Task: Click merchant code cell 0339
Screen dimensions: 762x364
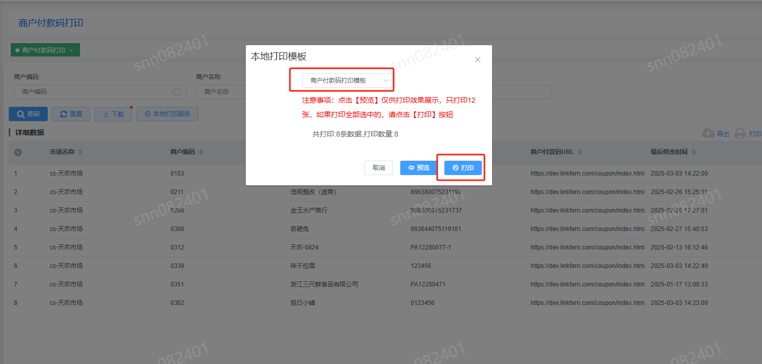Action: tap(177, 266)
